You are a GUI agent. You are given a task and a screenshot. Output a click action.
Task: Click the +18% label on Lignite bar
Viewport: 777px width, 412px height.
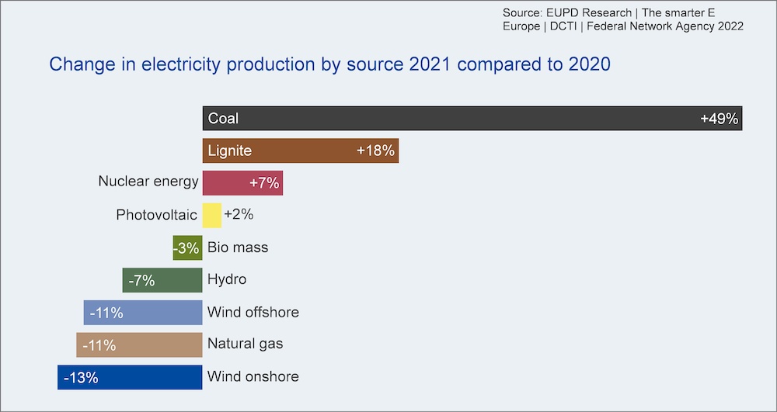375,151
